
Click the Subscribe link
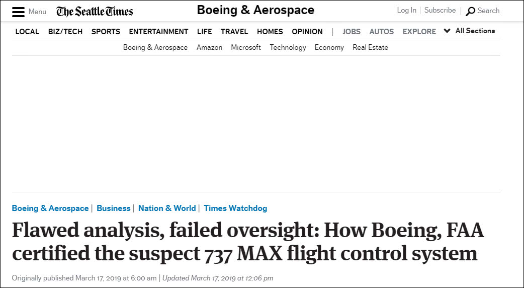pyautogui.click(x=440, y=11)
